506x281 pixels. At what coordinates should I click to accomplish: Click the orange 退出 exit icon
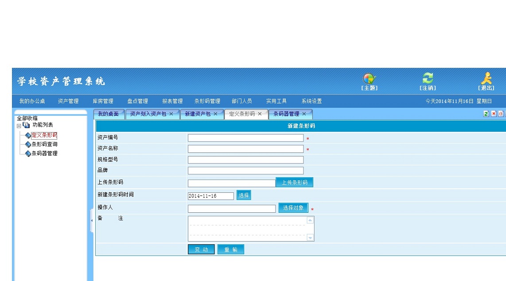[486, 78]
